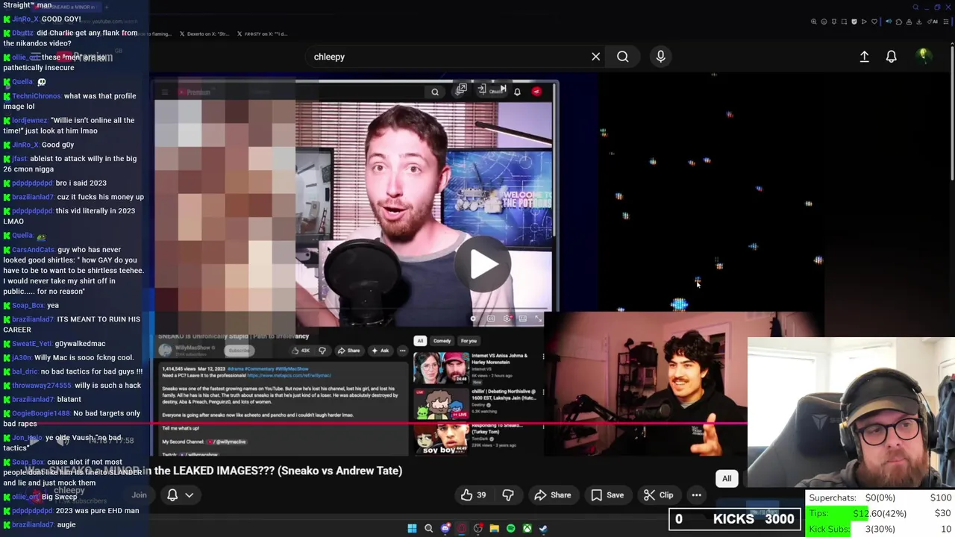Open more actions menu beside Clip
Screen dimensions: 955x537
[696, 495]
